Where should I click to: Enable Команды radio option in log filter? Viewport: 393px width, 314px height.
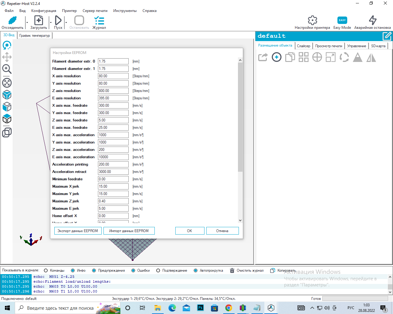point(46,270)
